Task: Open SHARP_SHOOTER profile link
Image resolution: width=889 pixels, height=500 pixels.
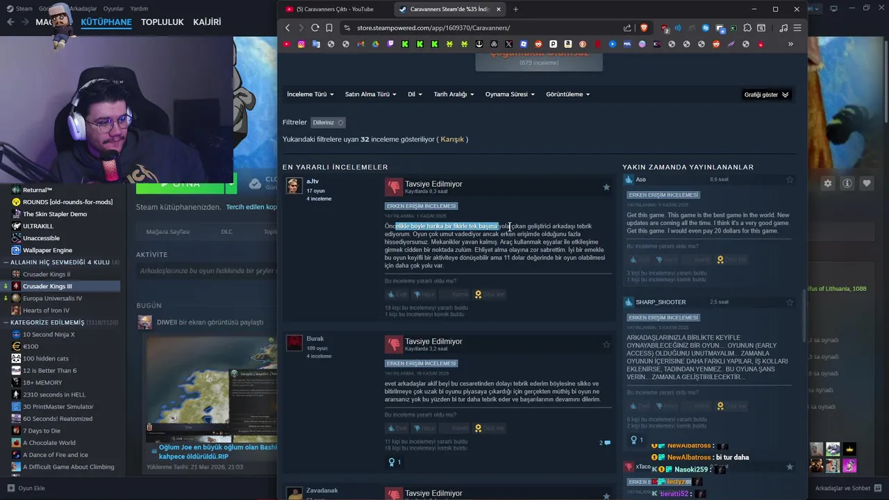Action: (x=660, y=302)
